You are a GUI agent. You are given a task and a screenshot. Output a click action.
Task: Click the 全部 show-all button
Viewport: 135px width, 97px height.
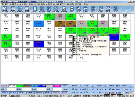pos(65,86)
